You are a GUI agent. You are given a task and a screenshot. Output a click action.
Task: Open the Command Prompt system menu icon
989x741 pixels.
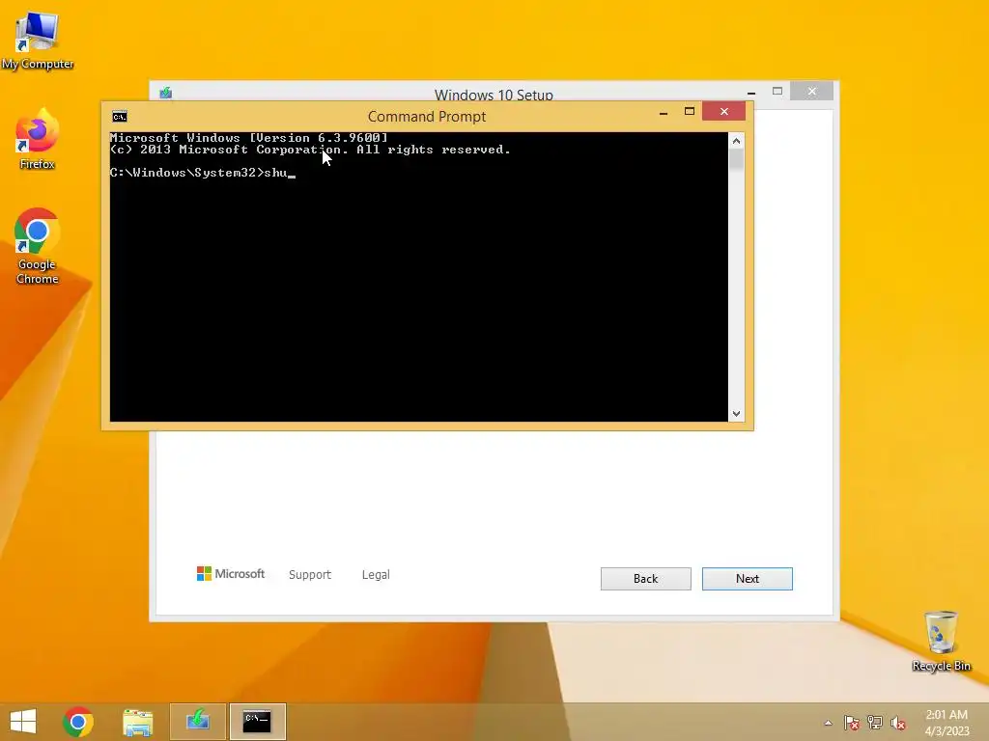coord(120,116)
